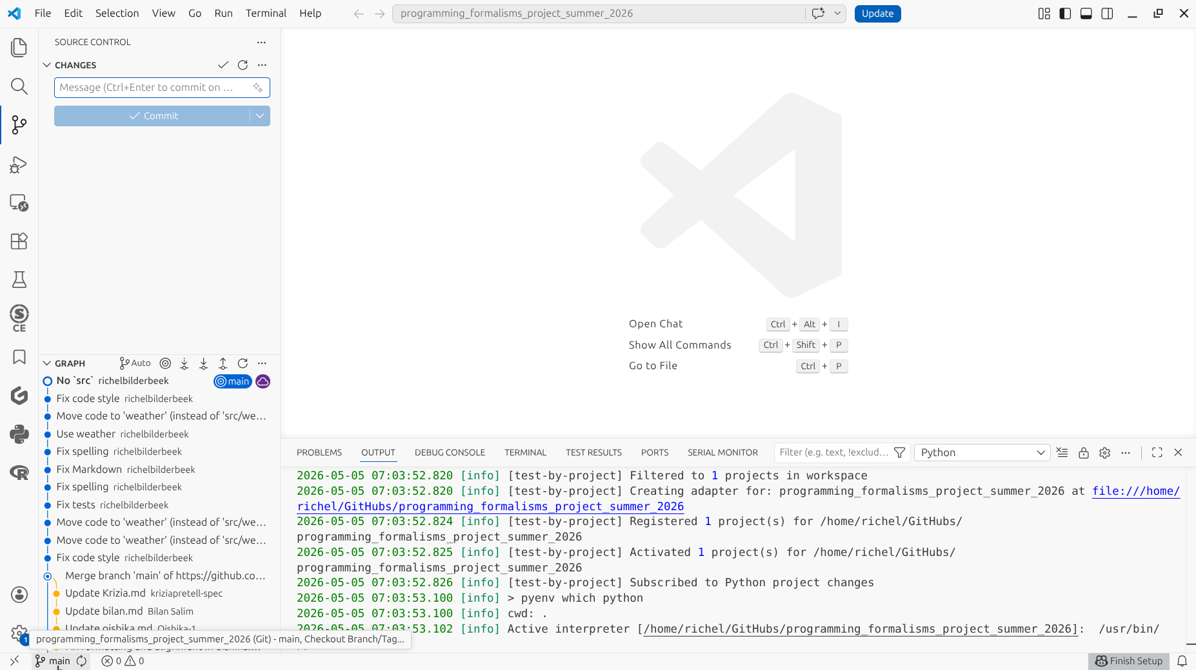Click the output filter text field
The image size is (1196, 670).
pyautogui.click(x=833, y=452)
